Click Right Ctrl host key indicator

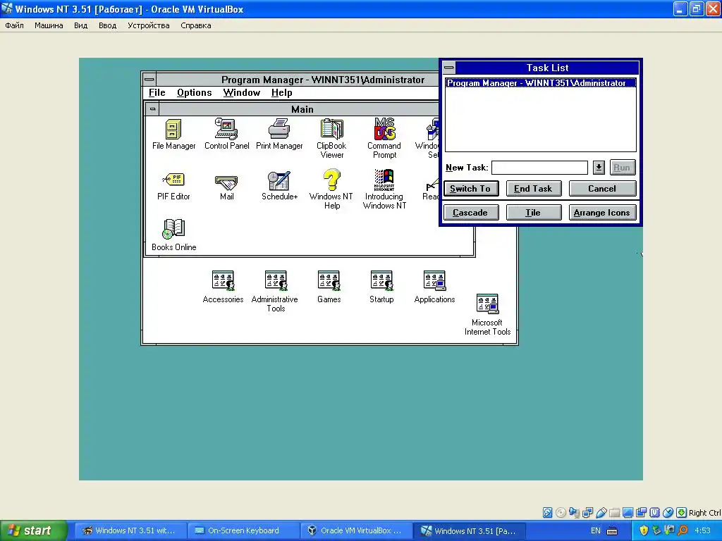coord(704,513)
